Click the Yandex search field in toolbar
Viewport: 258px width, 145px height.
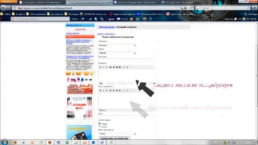click(x=40, y=19)
